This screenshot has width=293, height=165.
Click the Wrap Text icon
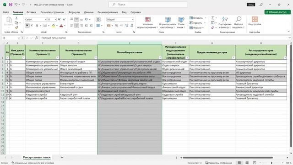pos(98,19)
